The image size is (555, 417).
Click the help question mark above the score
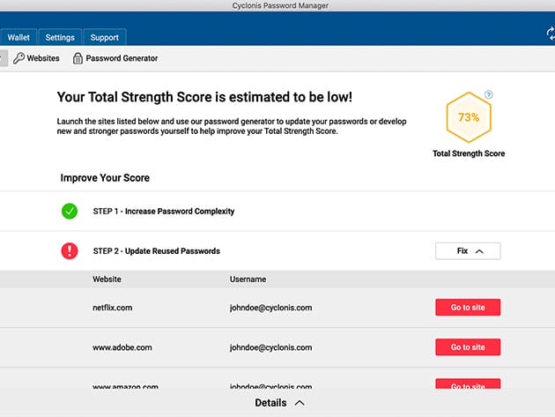[x=489, y=94]
